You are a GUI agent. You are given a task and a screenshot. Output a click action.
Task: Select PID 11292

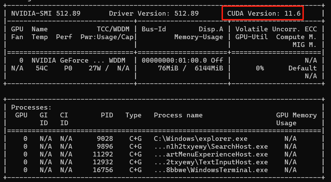tap(103, 154)
